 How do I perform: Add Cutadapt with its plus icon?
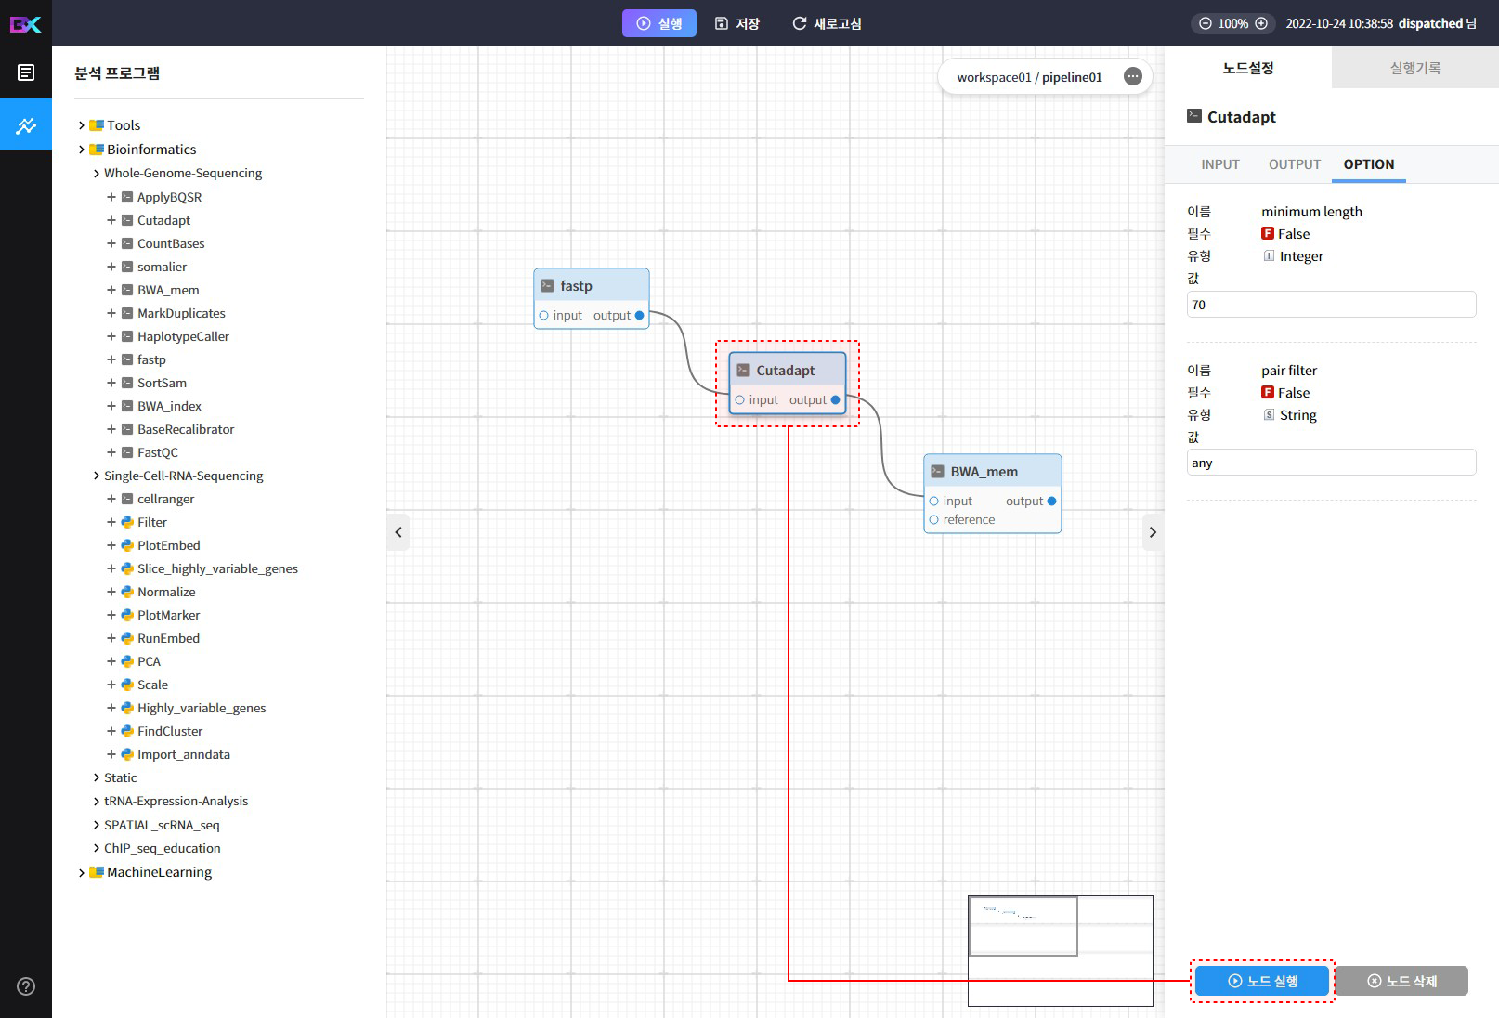click(x=111, y=220)
